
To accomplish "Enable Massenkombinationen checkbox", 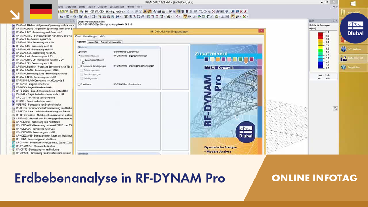I will pos(82,60).
